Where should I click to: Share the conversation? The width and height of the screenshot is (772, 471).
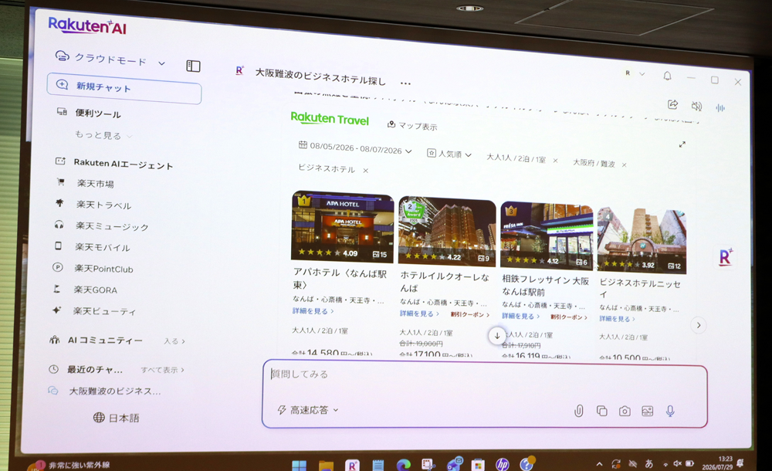(x=672, y=104)
